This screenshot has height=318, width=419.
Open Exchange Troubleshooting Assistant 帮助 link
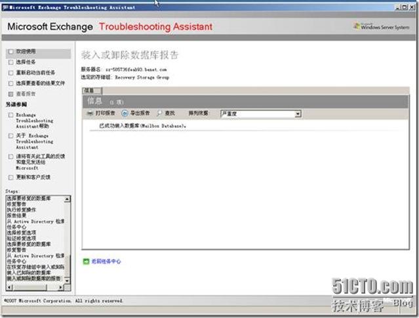click(35, 120)
